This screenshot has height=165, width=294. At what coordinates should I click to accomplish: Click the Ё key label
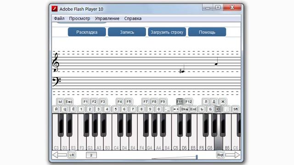click(73, 109)
